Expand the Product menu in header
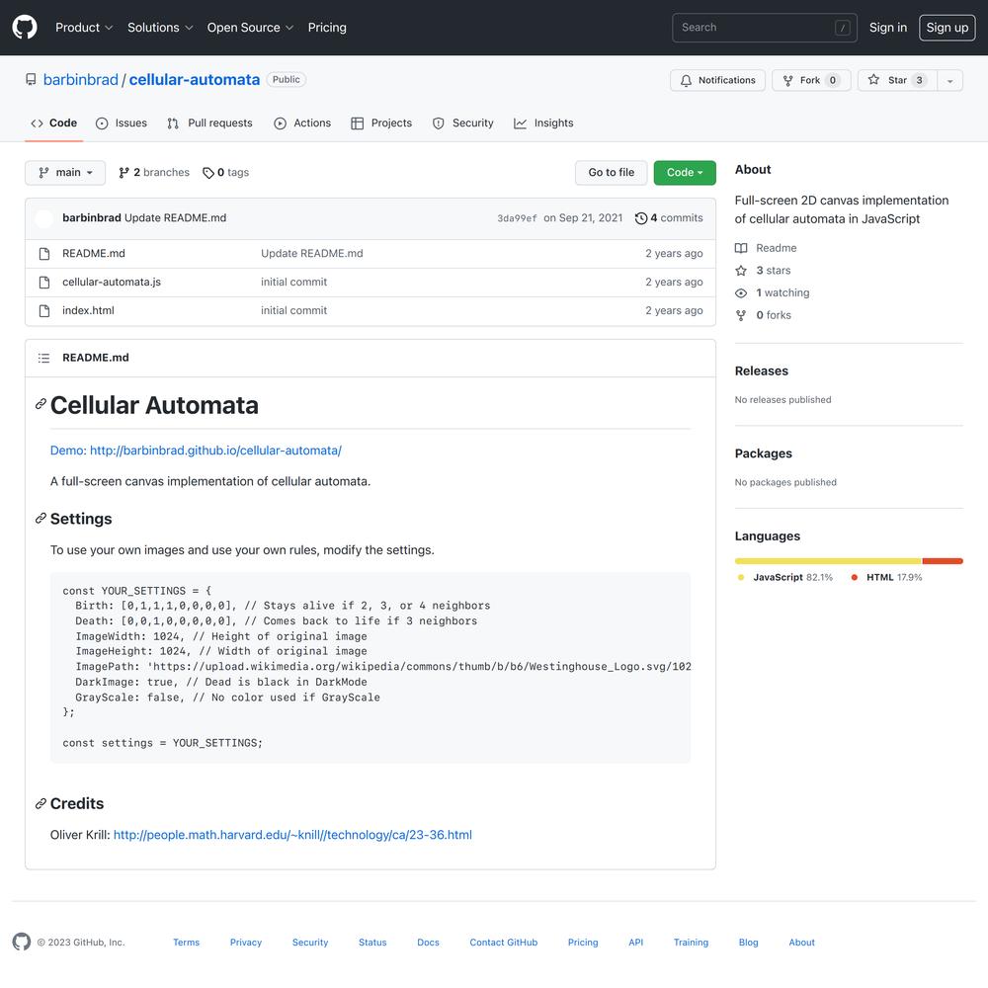Screen dimensions: 988x988 pos(84,28)
